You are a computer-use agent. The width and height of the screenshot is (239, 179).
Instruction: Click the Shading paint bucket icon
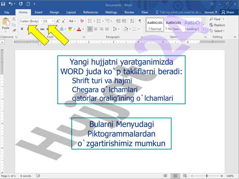pyautogui.click(x=126, y=29)
